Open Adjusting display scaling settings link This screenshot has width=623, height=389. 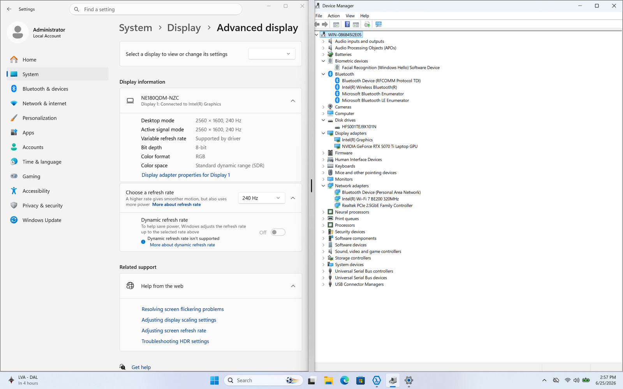click(x=179, y=320)
